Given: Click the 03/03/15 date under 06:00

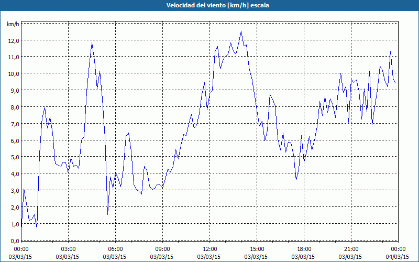Looking at the screenshot, I should [114, 257].
